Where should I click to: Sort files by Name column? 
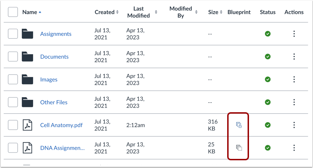pyautogui.click(x=32, y=12)
